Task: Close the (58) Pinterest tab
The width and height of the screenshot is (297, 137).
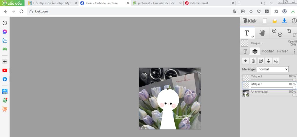Action: 233,3
